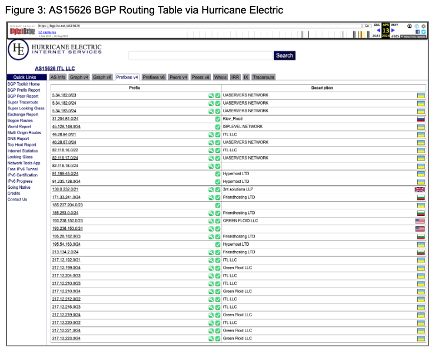Screen dimensions: 435x351
Task: Click the magnifier icon for 130.0.232.0/21
Action: pyautogui.click(x=211, y=189)
